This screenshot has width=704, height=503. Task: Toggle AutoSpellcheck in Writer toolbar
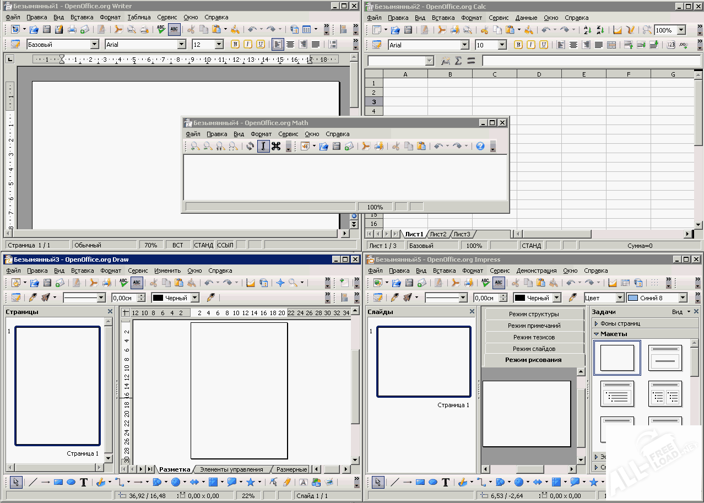pos(175,29)
